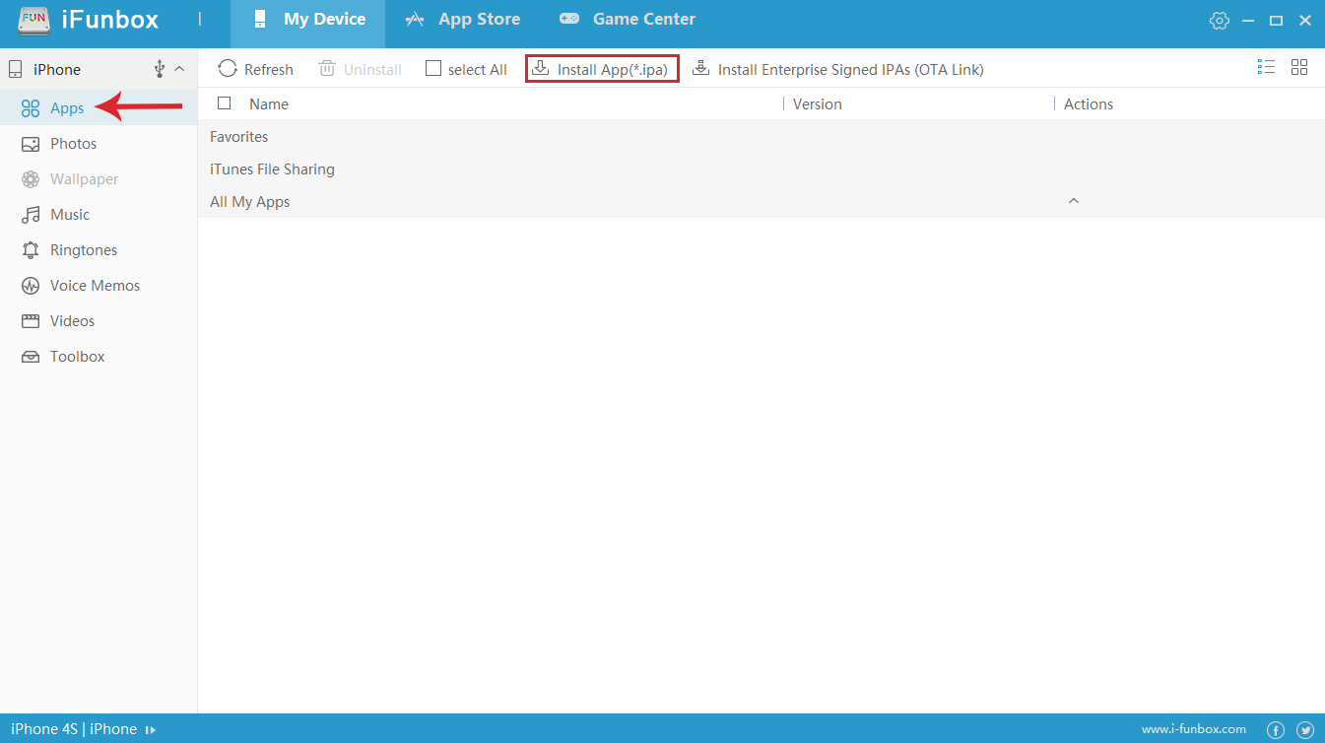
Task: Switch to grid view icon
Action: (x=1299, y=67)
